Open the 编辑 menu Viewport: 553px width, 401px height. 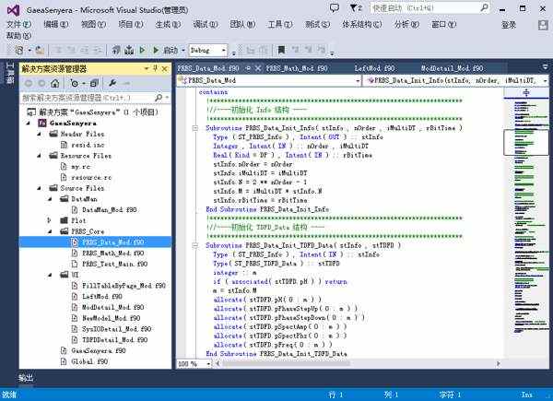pyautogui.click(x=56, y=24)
